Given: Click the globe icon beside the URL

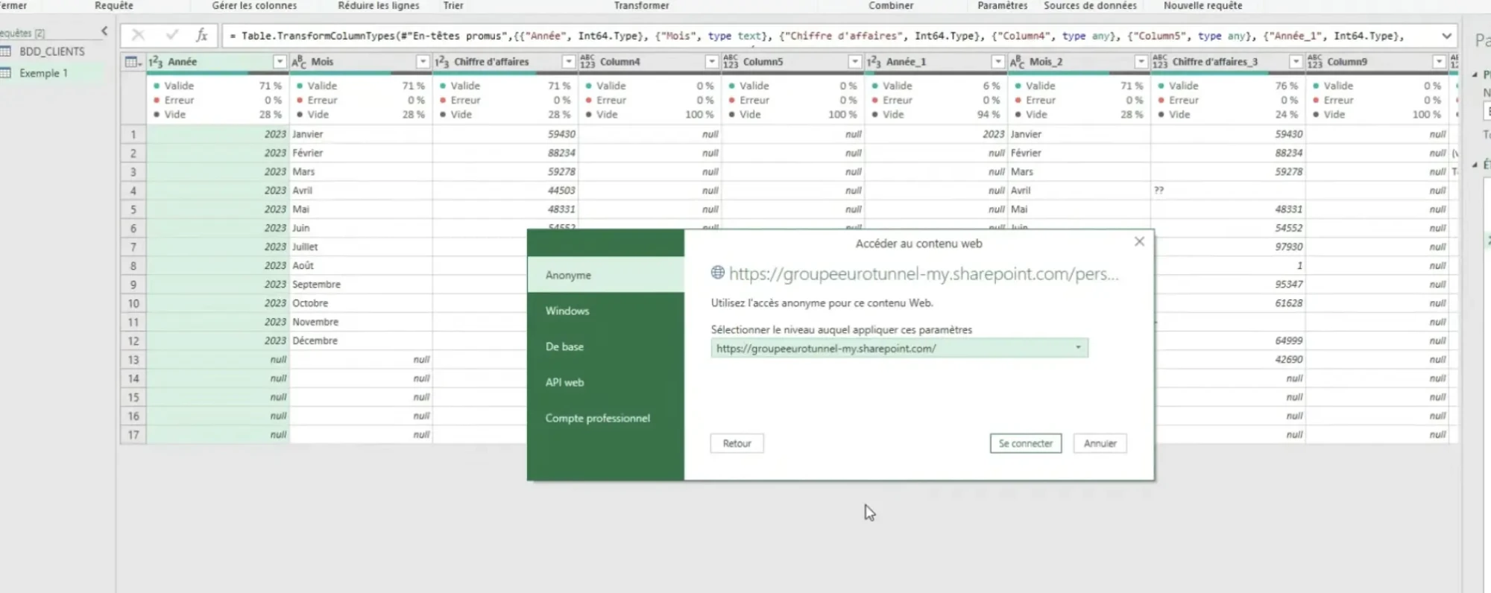Looking at the screenshot, I should click(717, 273).
